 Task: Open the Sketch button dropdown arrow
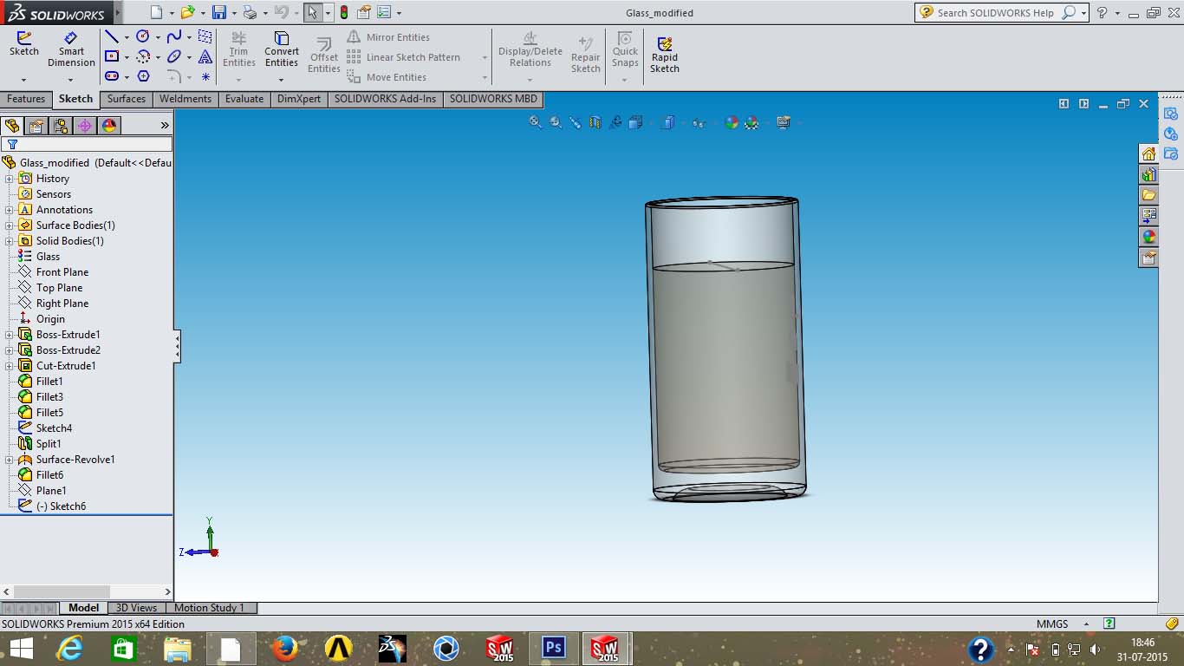click(24, 80)
